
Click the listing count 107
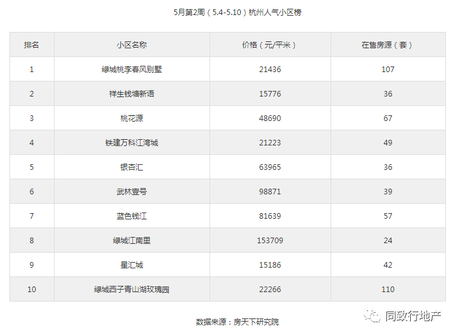pos(388,70)
